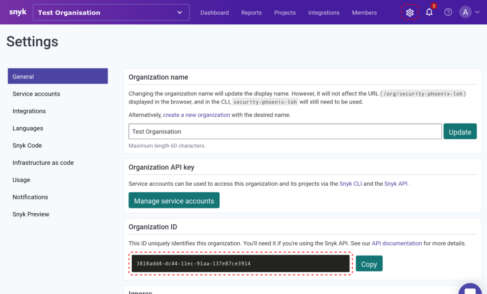Open Integrations in top navigation
The height and width of the screenshot is (294, 487).
[323, 13]
